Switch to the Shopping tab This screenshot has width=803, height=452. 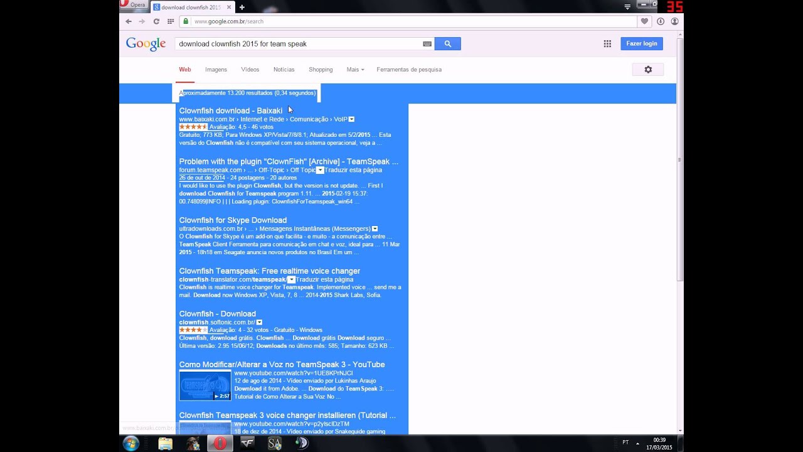321,70
